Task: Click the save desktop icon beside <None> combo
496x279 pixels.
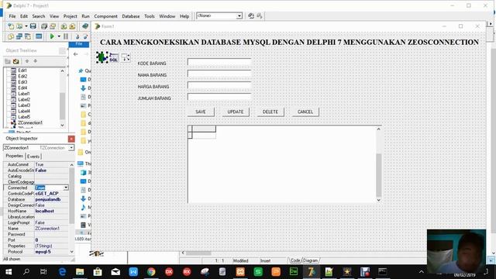Action: coord(251,15)
